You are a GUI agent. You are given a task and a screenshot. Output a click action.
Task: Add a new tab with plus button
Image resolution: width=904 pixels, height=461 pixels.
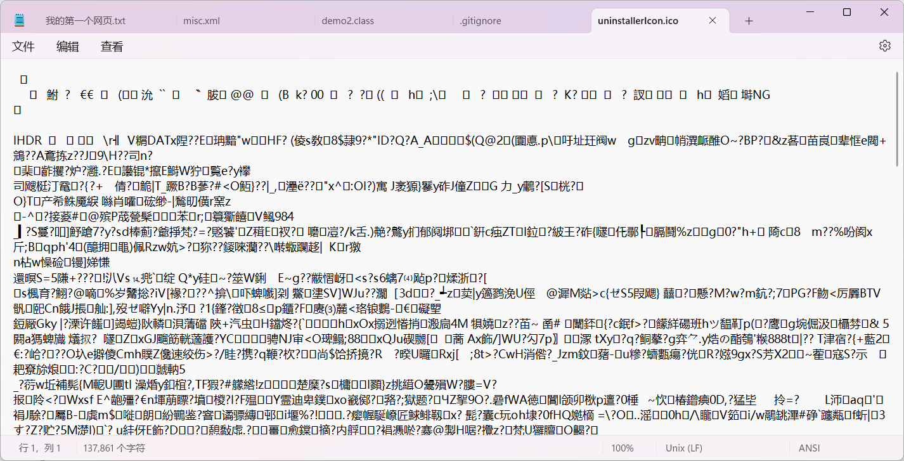pyautogui.click(x=749, y=21)
